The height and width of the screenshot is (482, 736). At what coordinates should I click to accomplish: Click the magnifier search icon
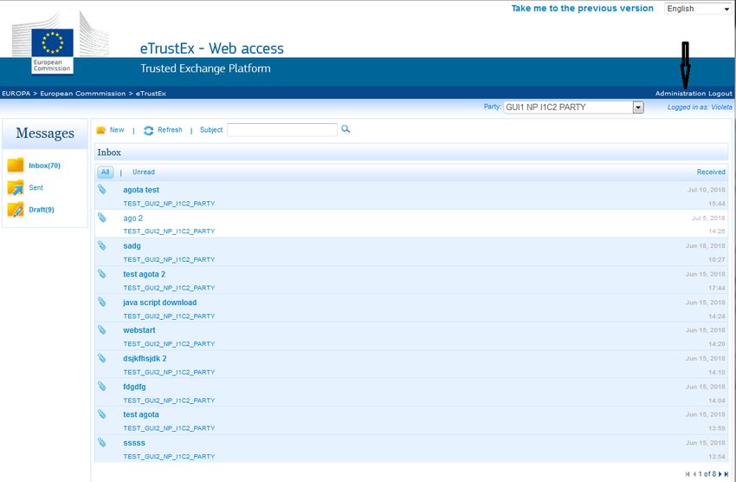[345, 129]
